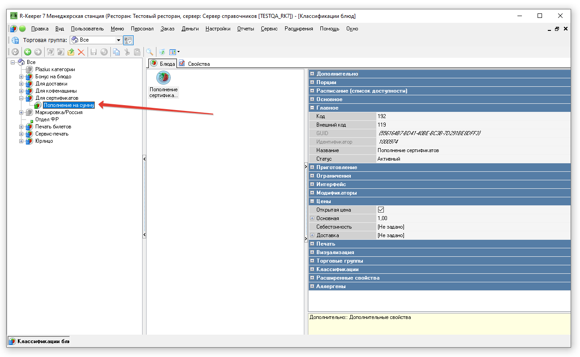
Task: Open the Торговая группа dropdown
Action: [118, 40]
